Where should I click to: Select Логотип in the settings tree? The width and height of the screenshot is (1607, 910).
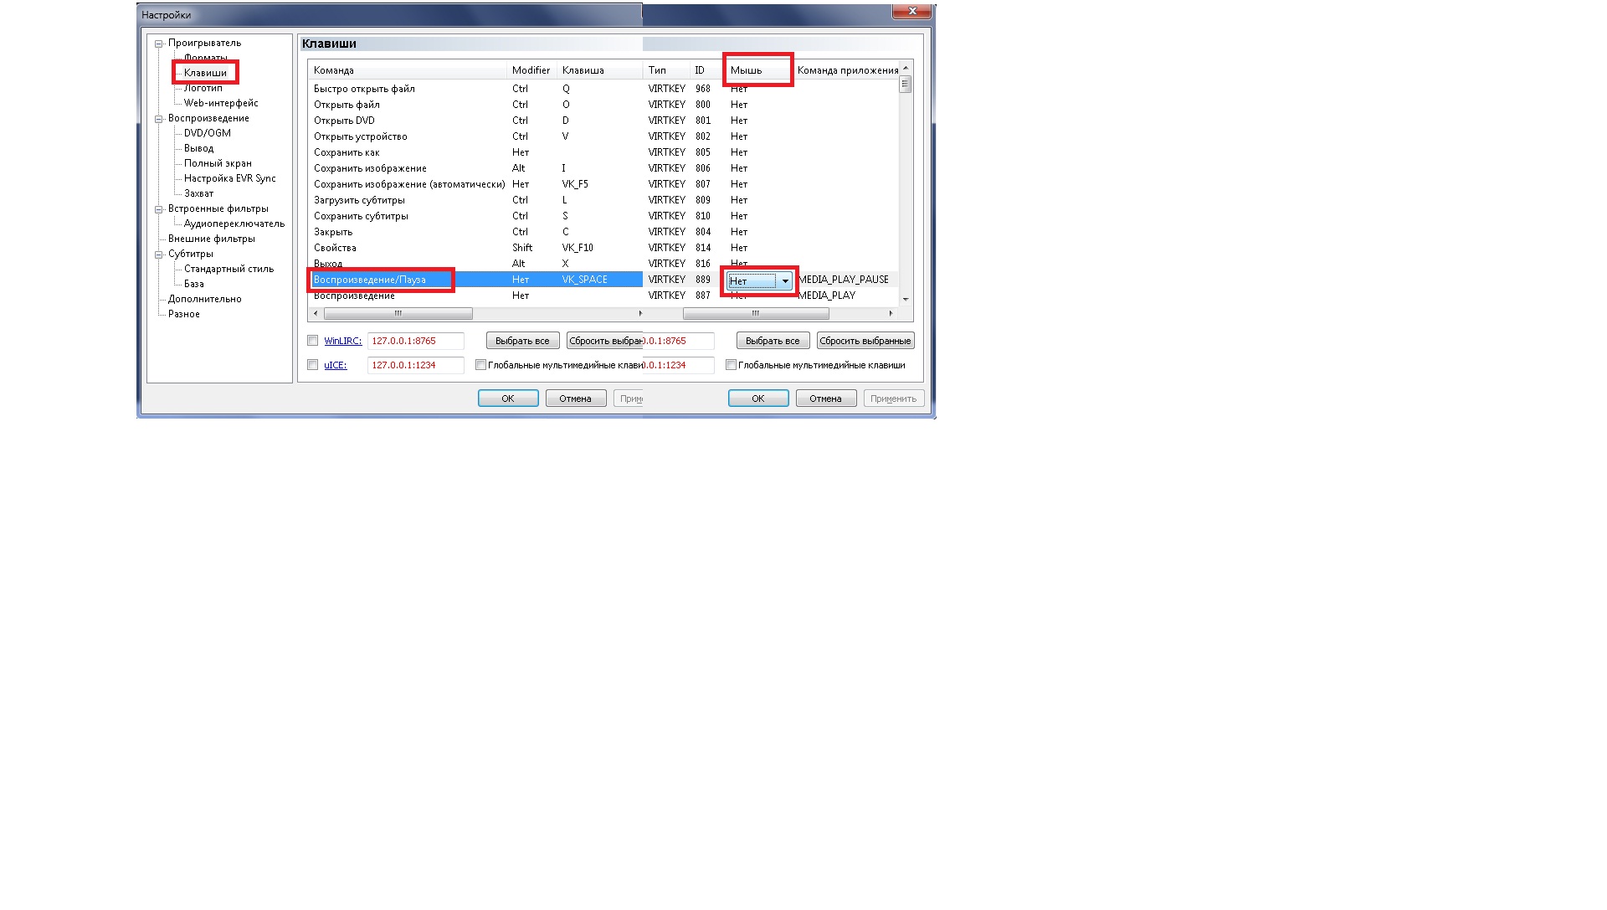click(203, 88)
